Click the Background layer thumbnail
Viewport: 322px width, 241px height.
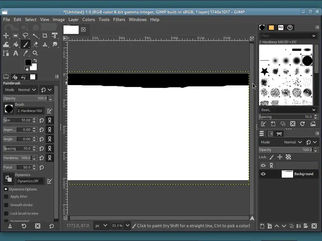coord(287,174)
